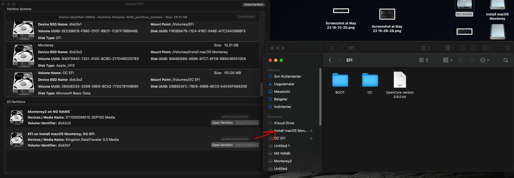Screen dimensions: 514x178
Task: Go back in the rear Finder window
Action: (x=332, y=48)
